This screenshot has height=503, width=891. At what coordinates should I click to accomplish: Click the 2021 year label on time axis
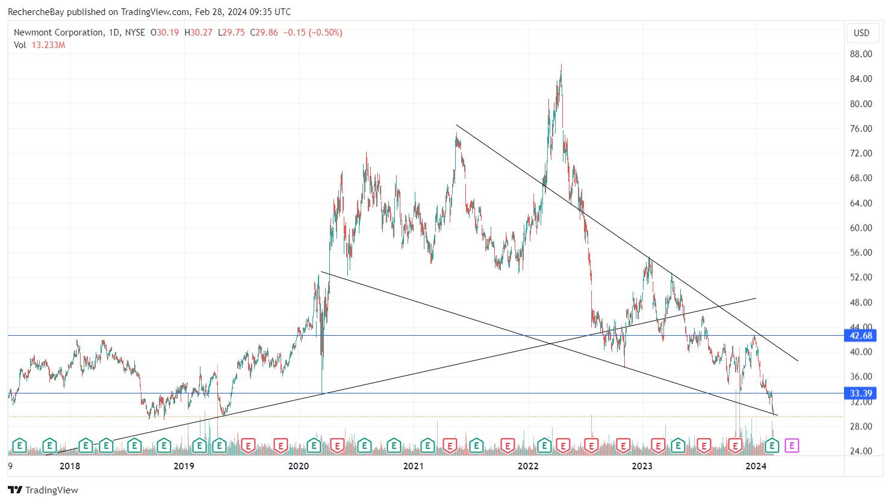413,466
